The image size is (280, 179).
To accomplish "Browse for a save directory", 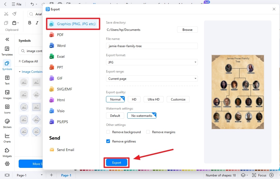I will pos(187,30).
